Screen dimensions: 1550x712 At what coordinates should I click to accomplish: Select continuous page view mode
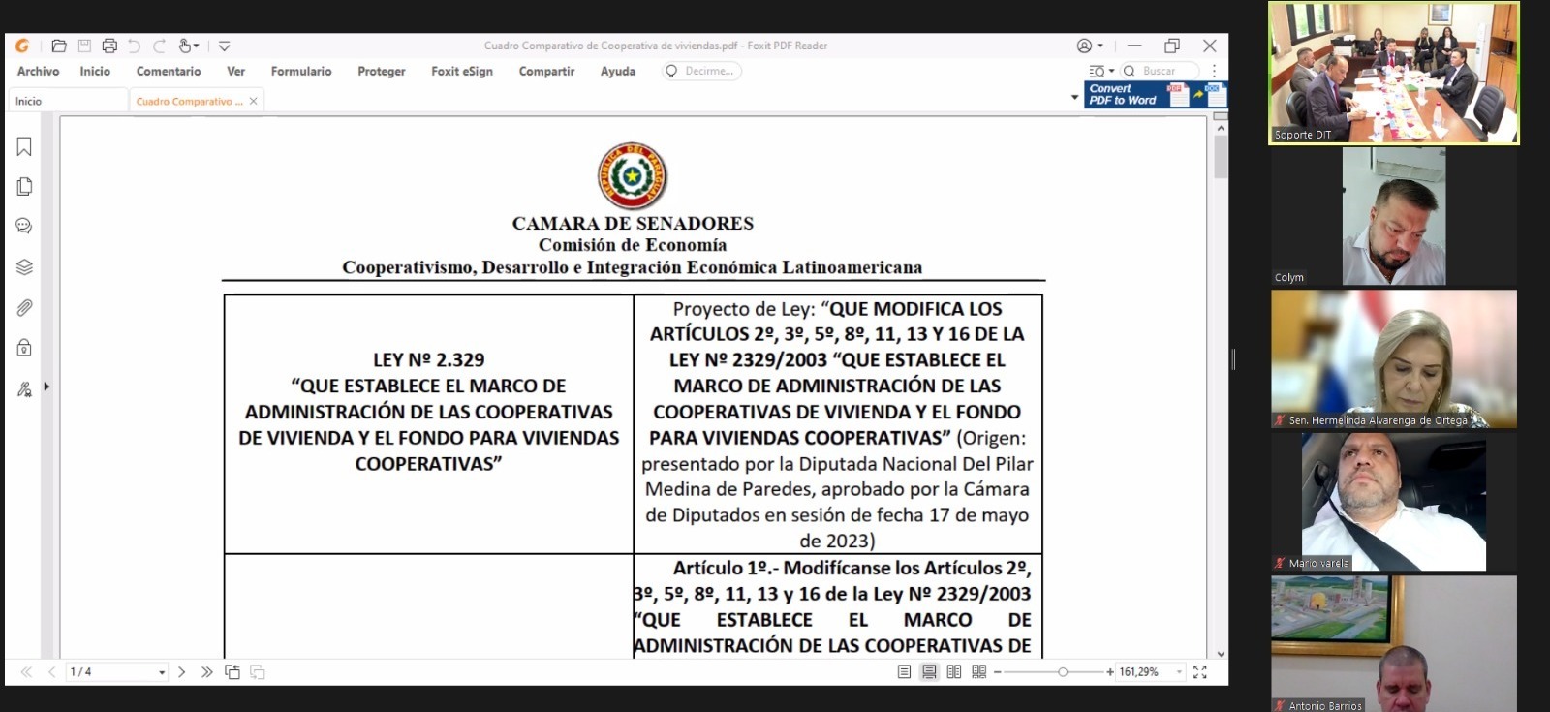click(x=929, y=671)
